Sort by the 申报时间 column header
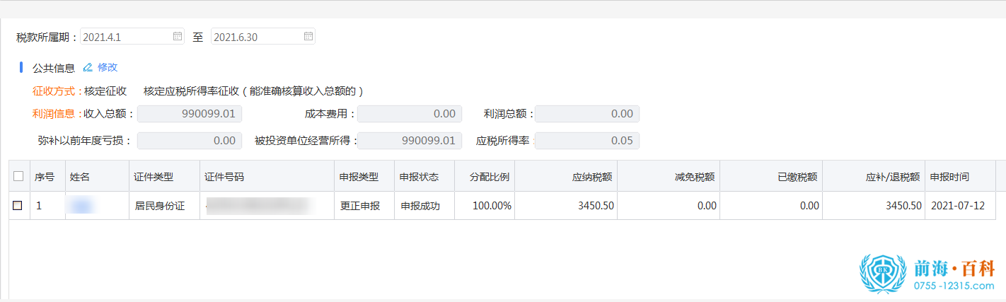 coord(949,177)
